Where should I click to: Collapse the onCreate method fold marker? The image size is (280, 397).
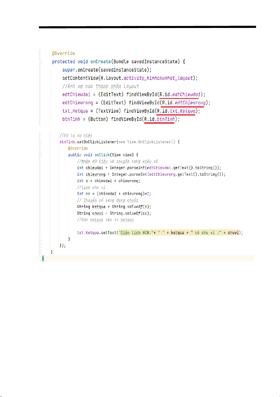tap(41, 62)
